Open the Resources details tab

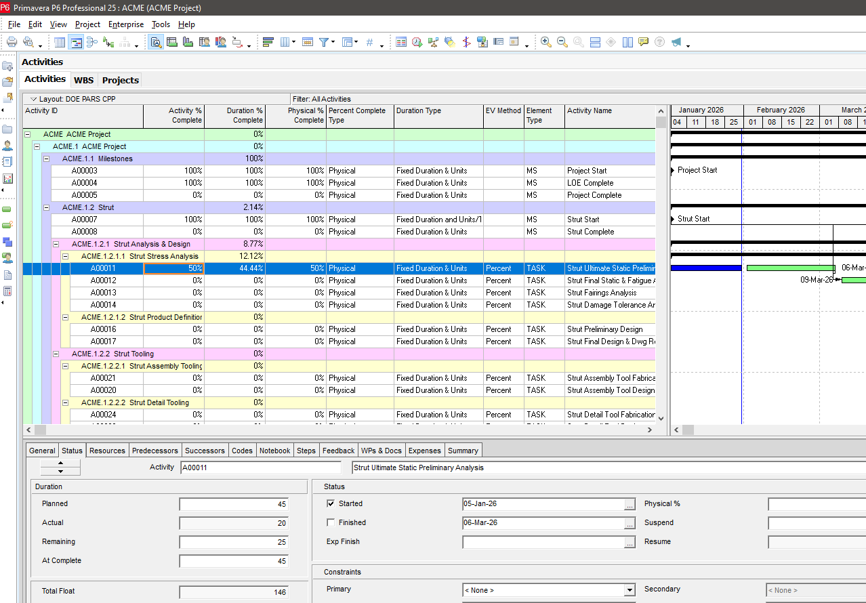pos(107,451)
